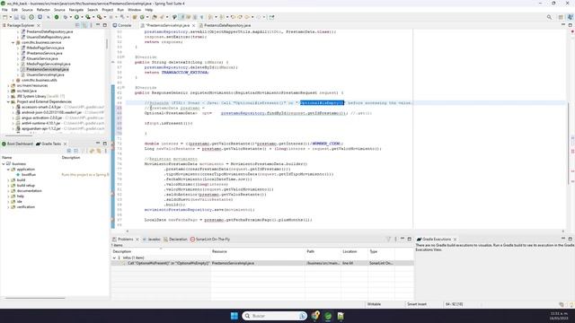Open the Help menu
This screenshot has height=323, width=575.
click(148, 10)
